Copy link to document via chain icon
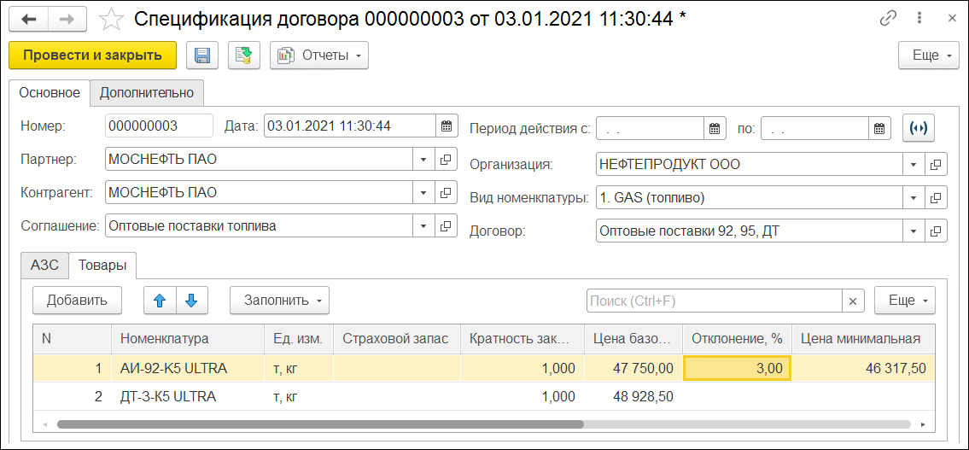 (x=889, y=18)
